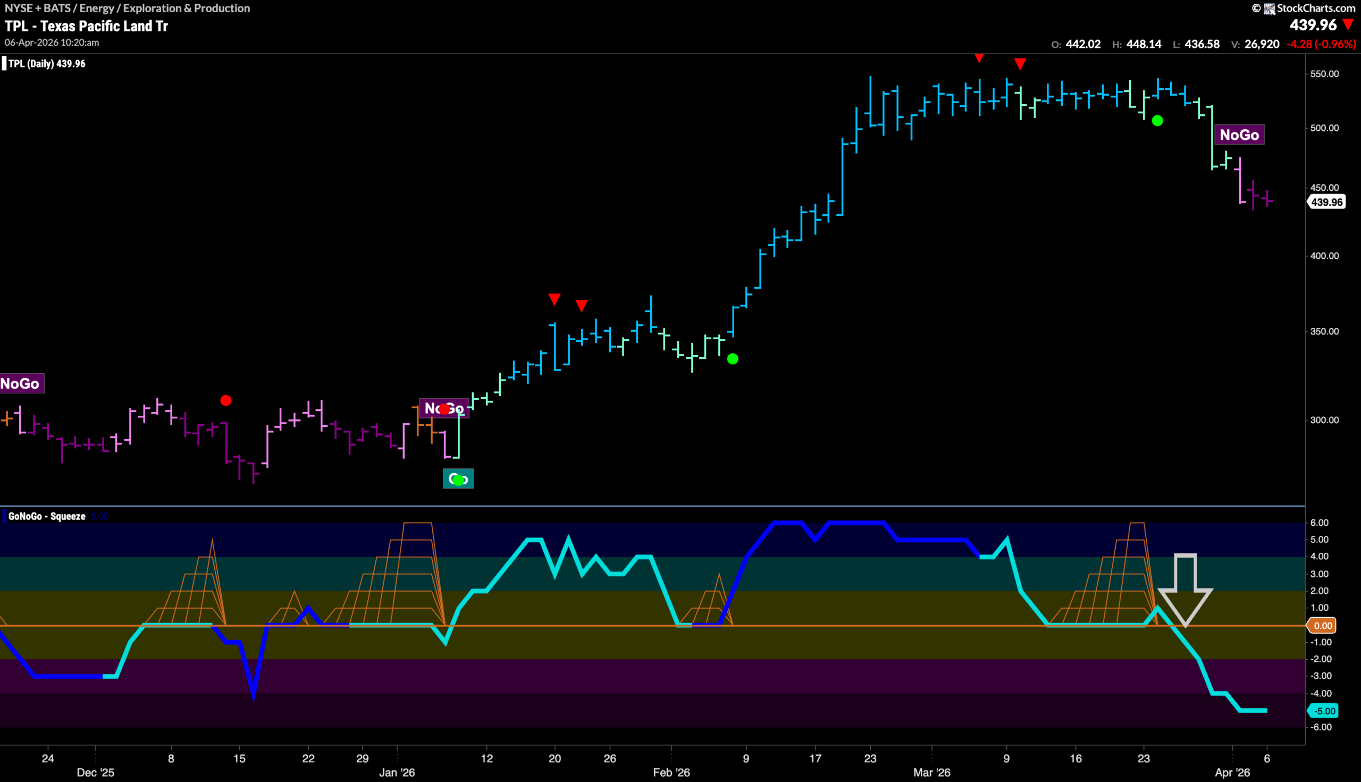This screenshot has height=782, width=1361.
Task: Click the volume value 26,920
Action: 1262,44
